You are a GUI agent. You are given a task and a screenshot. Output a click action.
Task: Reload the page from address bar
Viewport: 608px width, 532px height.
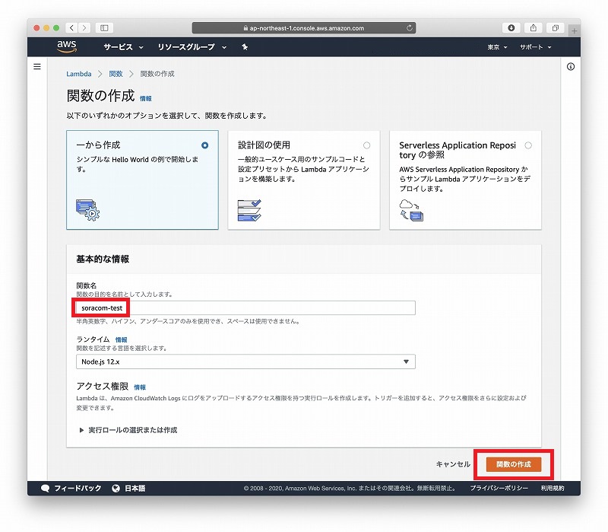(x=409, y=28)
